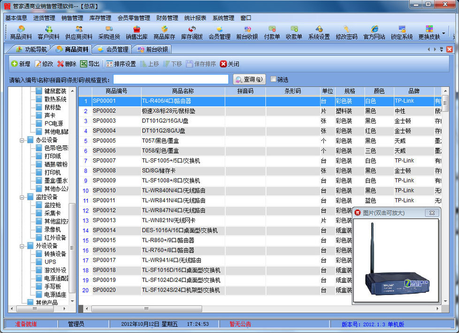The width and height of the screenshot is (459, 333).
Task: Click the product search input field
Action: click(171, 80)
